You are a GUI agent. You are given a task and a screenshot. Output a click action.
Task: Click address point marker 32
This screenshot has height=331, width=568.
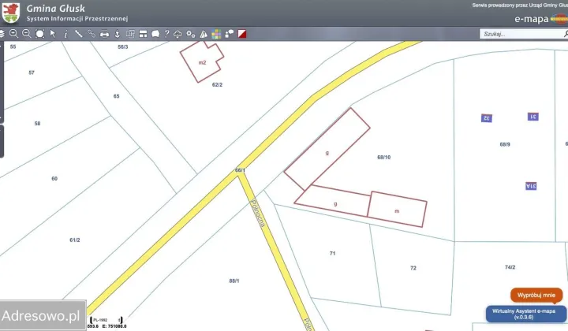pyautogui.click(x=487, y=118)
